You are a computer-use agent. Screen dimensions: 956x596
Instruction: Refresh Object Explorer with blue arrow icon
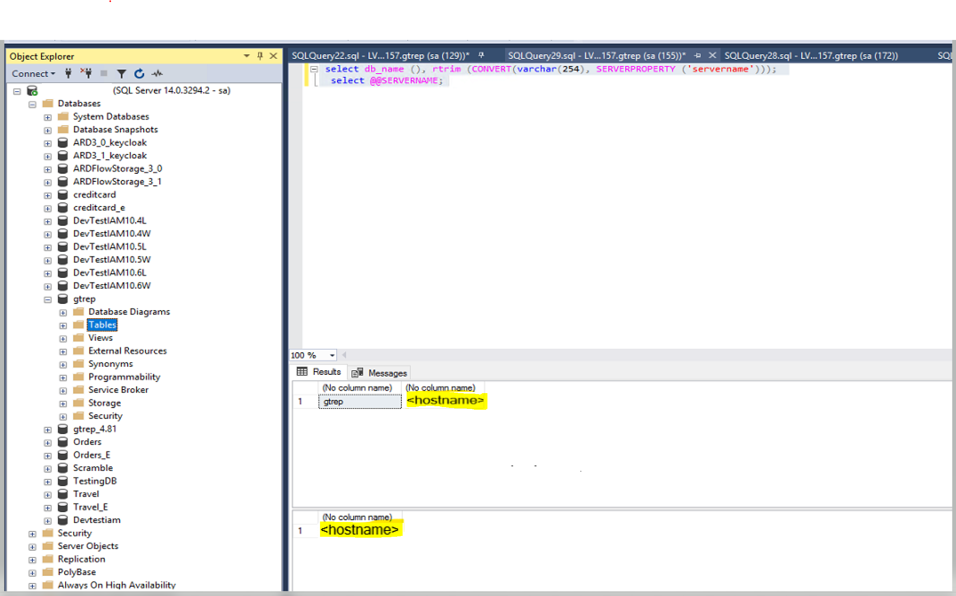click(139, 74)
